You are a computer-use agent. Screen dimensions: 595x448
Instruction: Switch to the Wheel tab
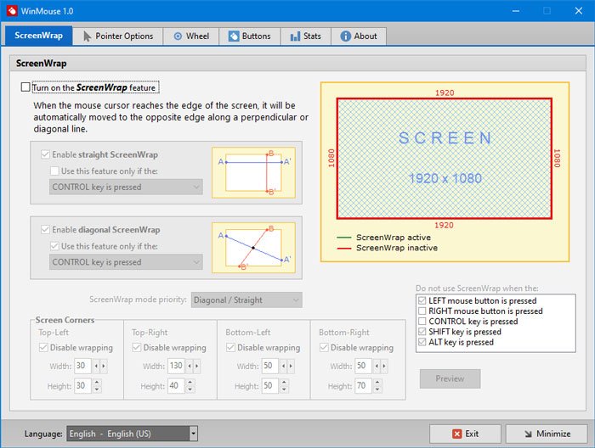tap(190, 36)
